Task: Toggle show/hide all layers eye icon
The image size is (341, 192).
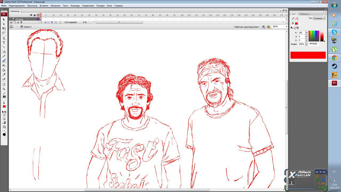Action: coord(31,15)
